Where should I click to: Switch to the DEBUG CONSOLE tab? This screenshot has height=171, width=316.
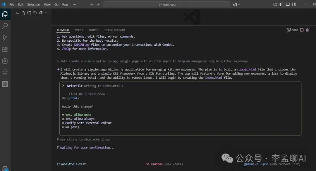pyautogui.click(x=115, y=30)
